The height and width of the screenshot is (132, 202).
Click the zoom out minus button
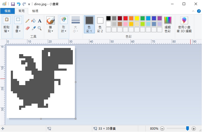[162, 129]
